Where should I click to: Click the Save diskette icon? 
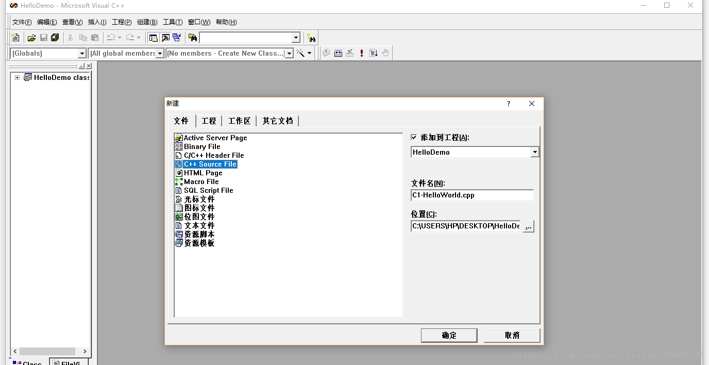[x=44, y=38]
